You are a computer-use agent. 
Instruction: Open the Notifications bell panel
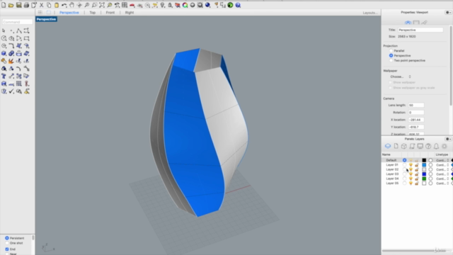(436, 147)
